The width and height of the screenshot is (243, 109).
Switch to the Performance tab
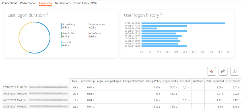coord(28,3)
